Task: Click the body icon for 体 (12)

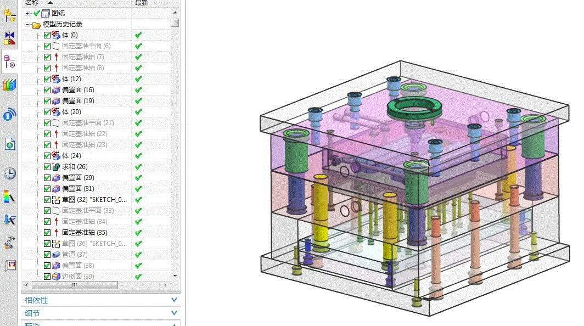Action: coord(56,79)
